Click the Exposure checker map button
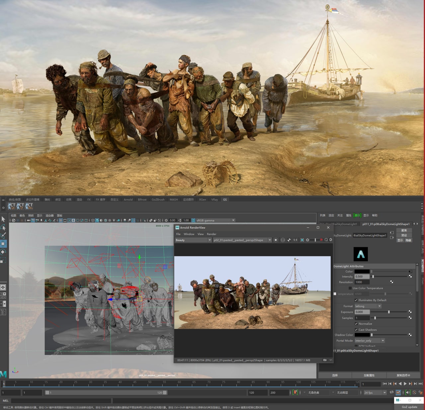The image size is (425, 410). tap(410, 312)
